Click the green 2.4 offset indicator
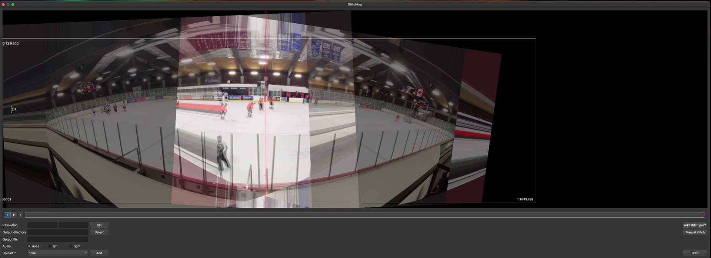The width and height of the screenshot is (711, 258). pyautogui.click(x=12, y=109)
